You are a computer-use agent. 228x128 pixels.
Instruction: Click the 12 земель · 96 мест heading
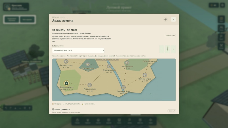pos(65,30)
